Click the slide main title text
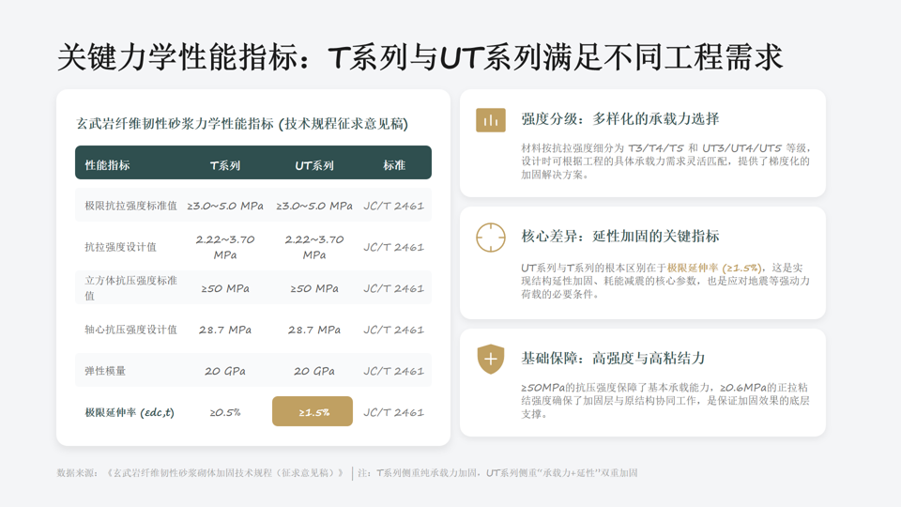This screenshot has width=901, height=507. click(420, 57)
